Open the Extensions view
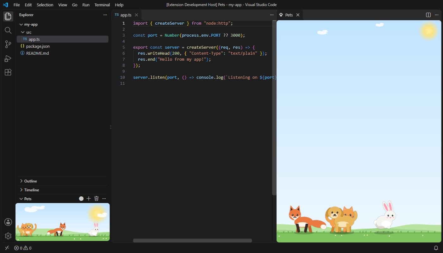 pyautogui.click(x=8, y=72)
